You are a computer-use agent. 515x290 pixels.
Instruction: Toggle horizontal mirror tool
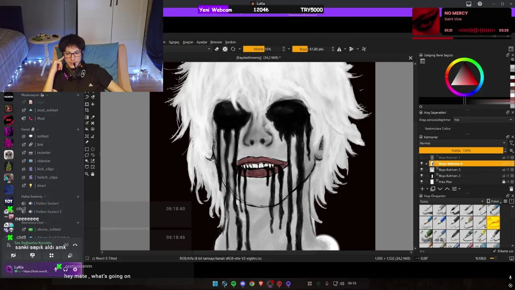339,49
